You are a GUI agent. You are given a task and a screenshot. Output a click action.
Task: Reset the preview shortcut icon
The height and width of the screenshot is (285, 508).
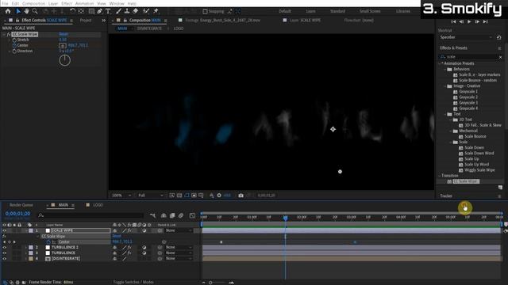(x=499, y=37)
